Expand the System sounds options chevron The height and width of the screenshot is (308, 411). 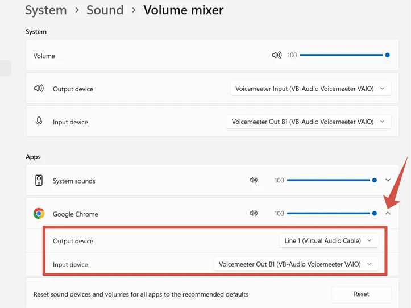(x=388, y=180)
